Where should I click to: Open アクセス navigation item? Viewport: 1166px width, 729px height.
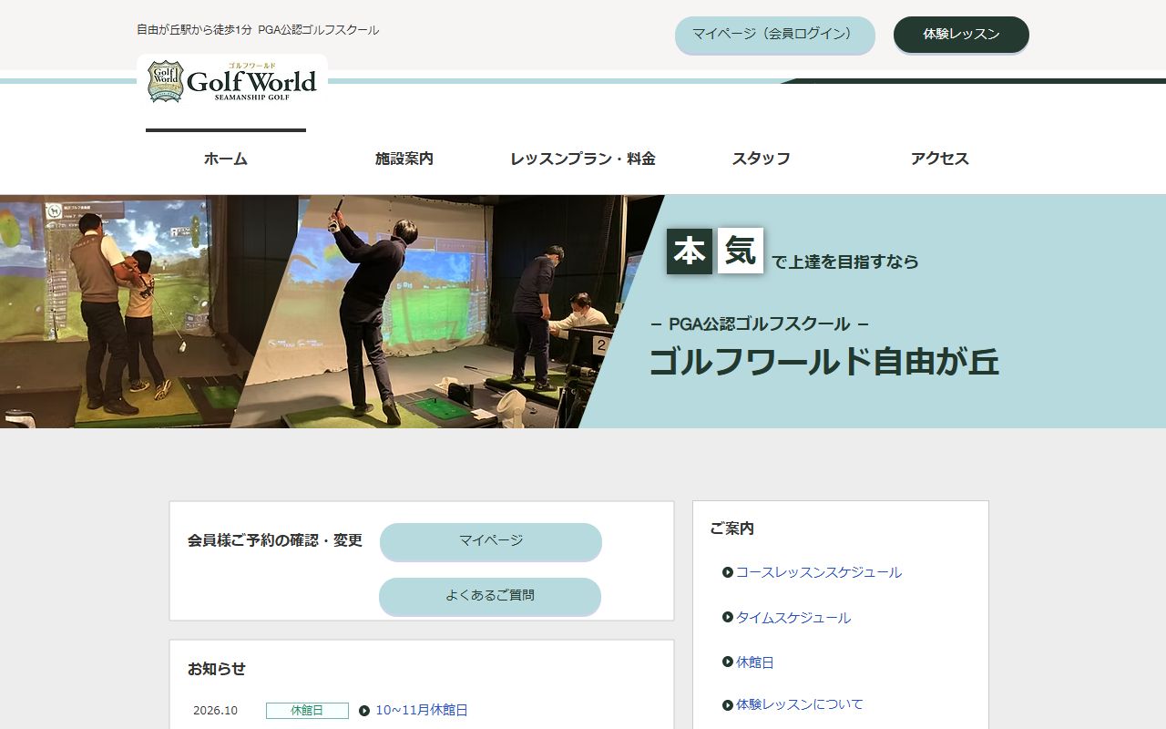[940, 159]
